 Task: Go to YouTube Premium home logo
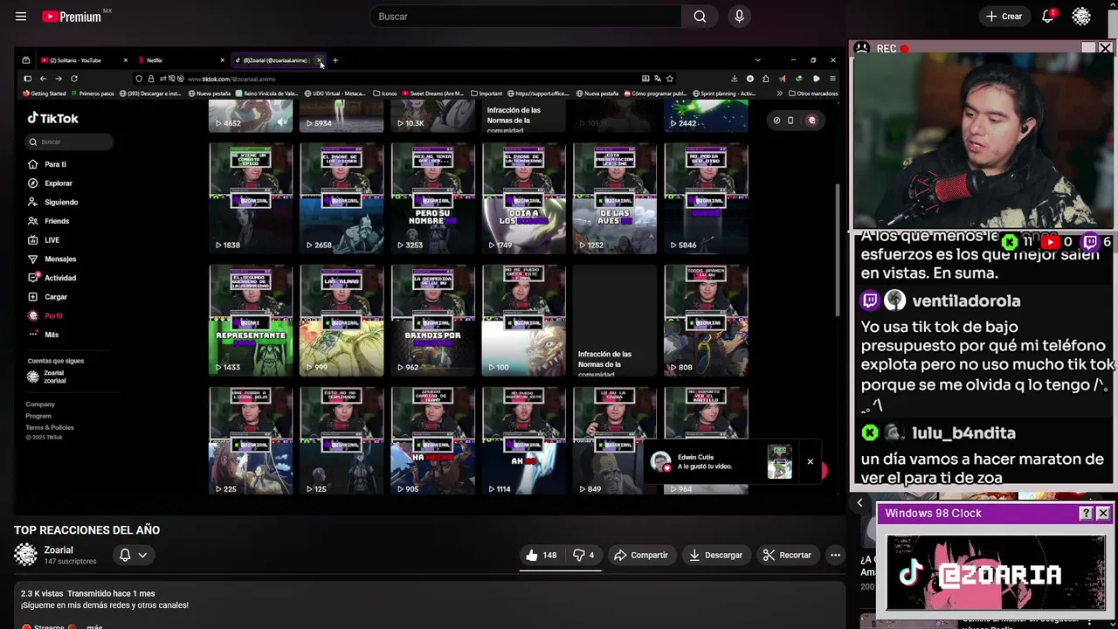[72, 17]
